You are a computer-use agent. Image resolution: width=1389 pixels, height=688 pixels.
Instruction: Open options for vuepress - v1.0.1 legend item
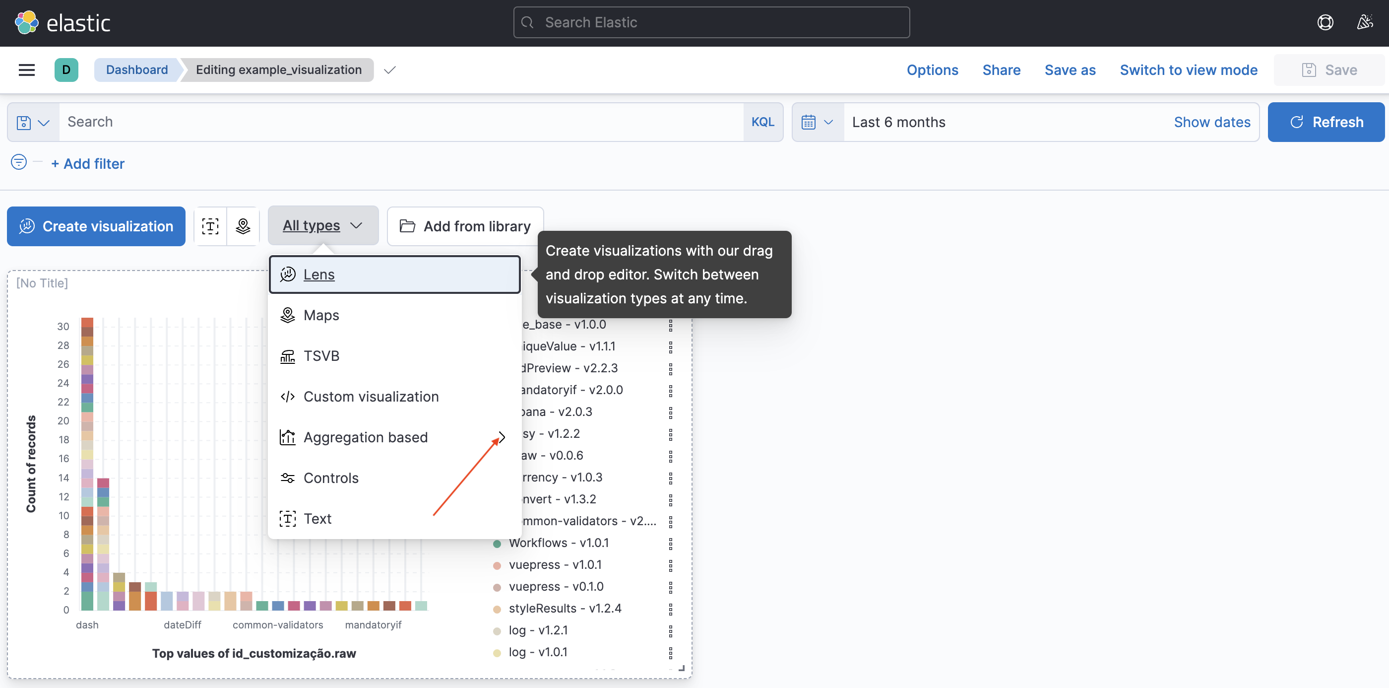click(x=671, y=565)
